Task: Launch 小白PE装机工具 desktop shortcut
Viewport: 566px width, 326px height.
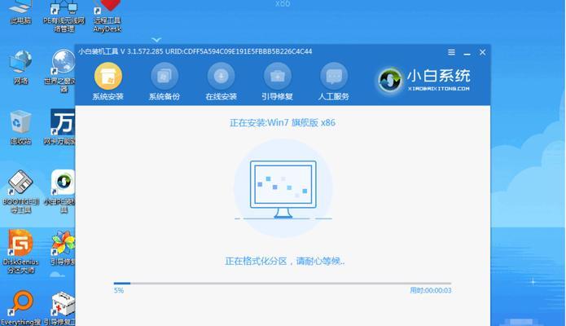Action: point(60,192)
